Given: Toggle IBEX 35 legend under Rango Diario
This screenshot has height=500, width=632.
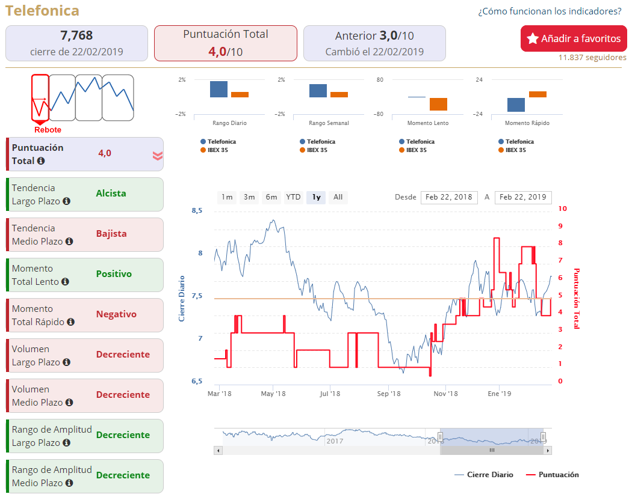Looking at the screenshot, I should click(214, 150).
